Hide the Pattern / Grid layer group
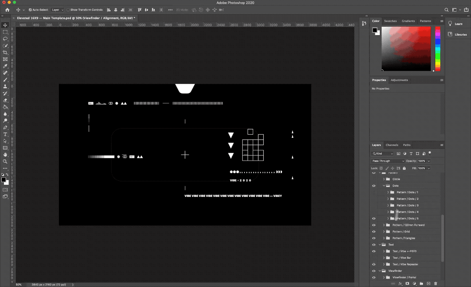The image size is (471, 287). [374, 231]
